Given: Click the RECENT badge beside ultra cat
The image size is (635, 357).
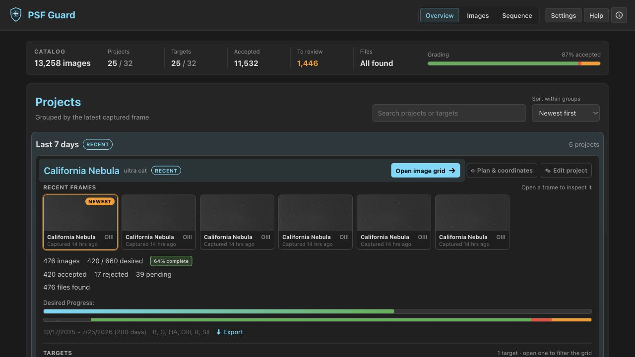Looking at the screenshot, I should (x=166, y=171).
